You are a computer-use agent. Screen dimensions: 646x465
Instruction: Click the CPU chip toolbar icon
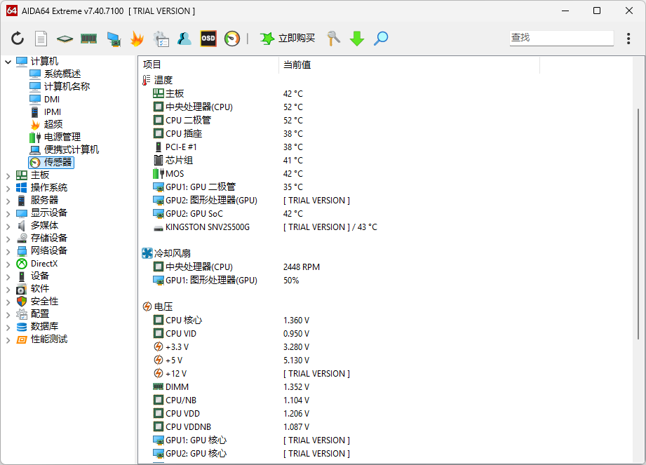[64, 39]
